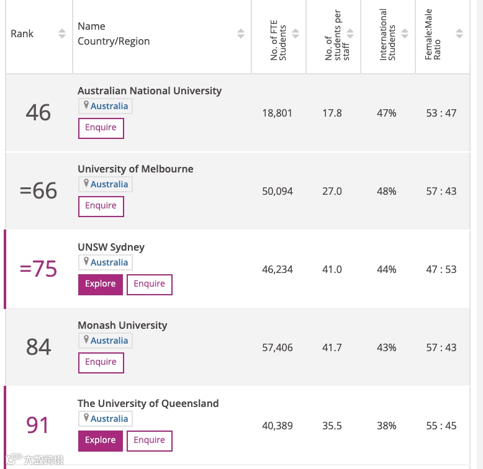
Task: Sort by No. of FTE Students arrows
Action: pos(296,33)
